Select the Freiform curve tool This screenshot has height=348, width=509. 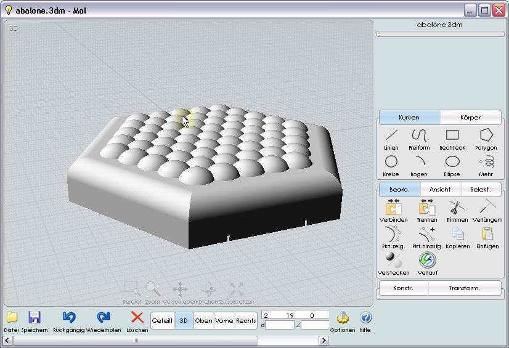[419, 140]
